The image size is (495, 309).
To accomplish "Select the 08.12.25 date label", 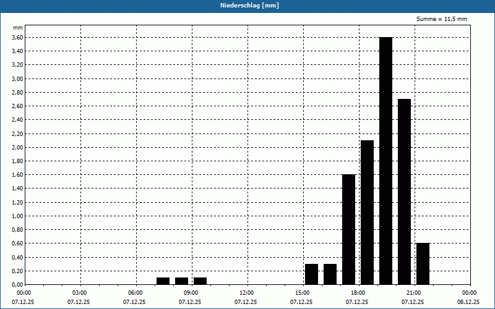I will 468,302.
